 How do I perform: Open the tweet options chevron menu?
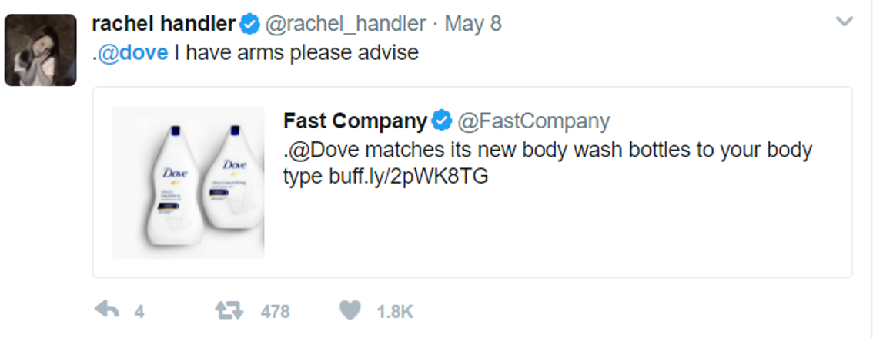coord(845,22)
